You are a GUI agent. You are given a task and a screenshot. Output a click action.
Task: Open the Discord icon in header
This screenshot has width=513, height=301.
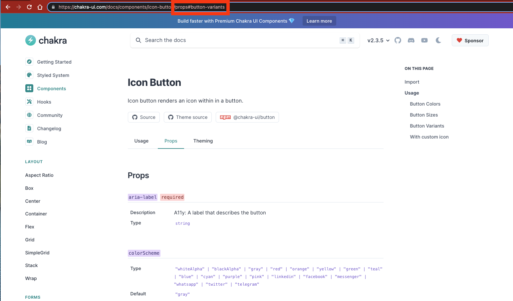(411, 40)
